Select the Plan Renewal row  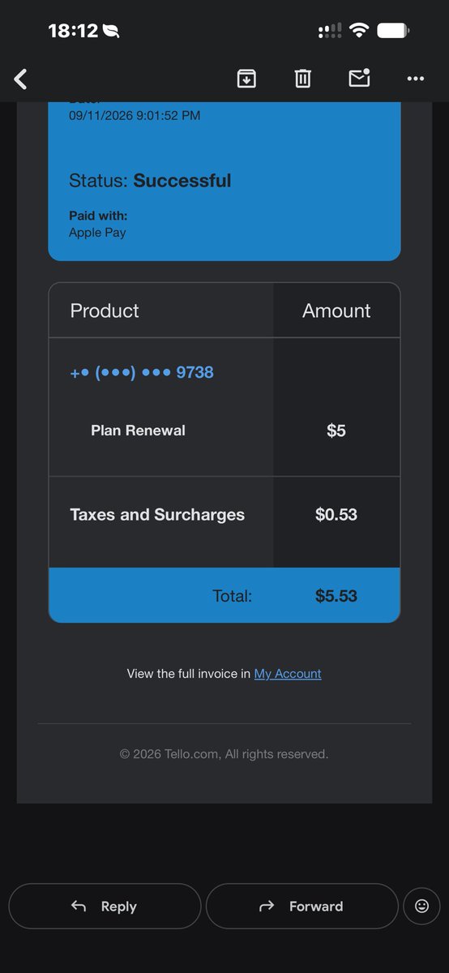pyautogui.click(x=224, y=431)
